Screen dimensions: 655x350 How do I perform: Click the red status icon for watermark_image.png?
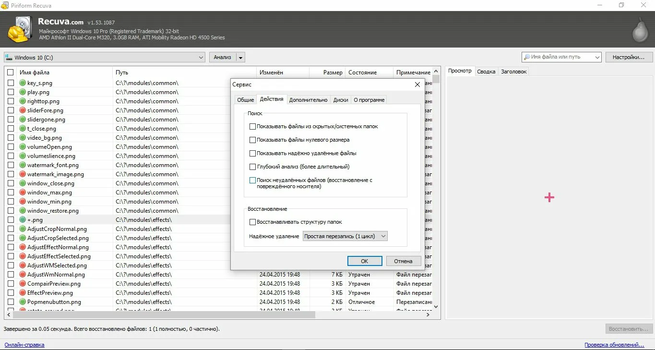pyautogui.click(x=23, y=174)
